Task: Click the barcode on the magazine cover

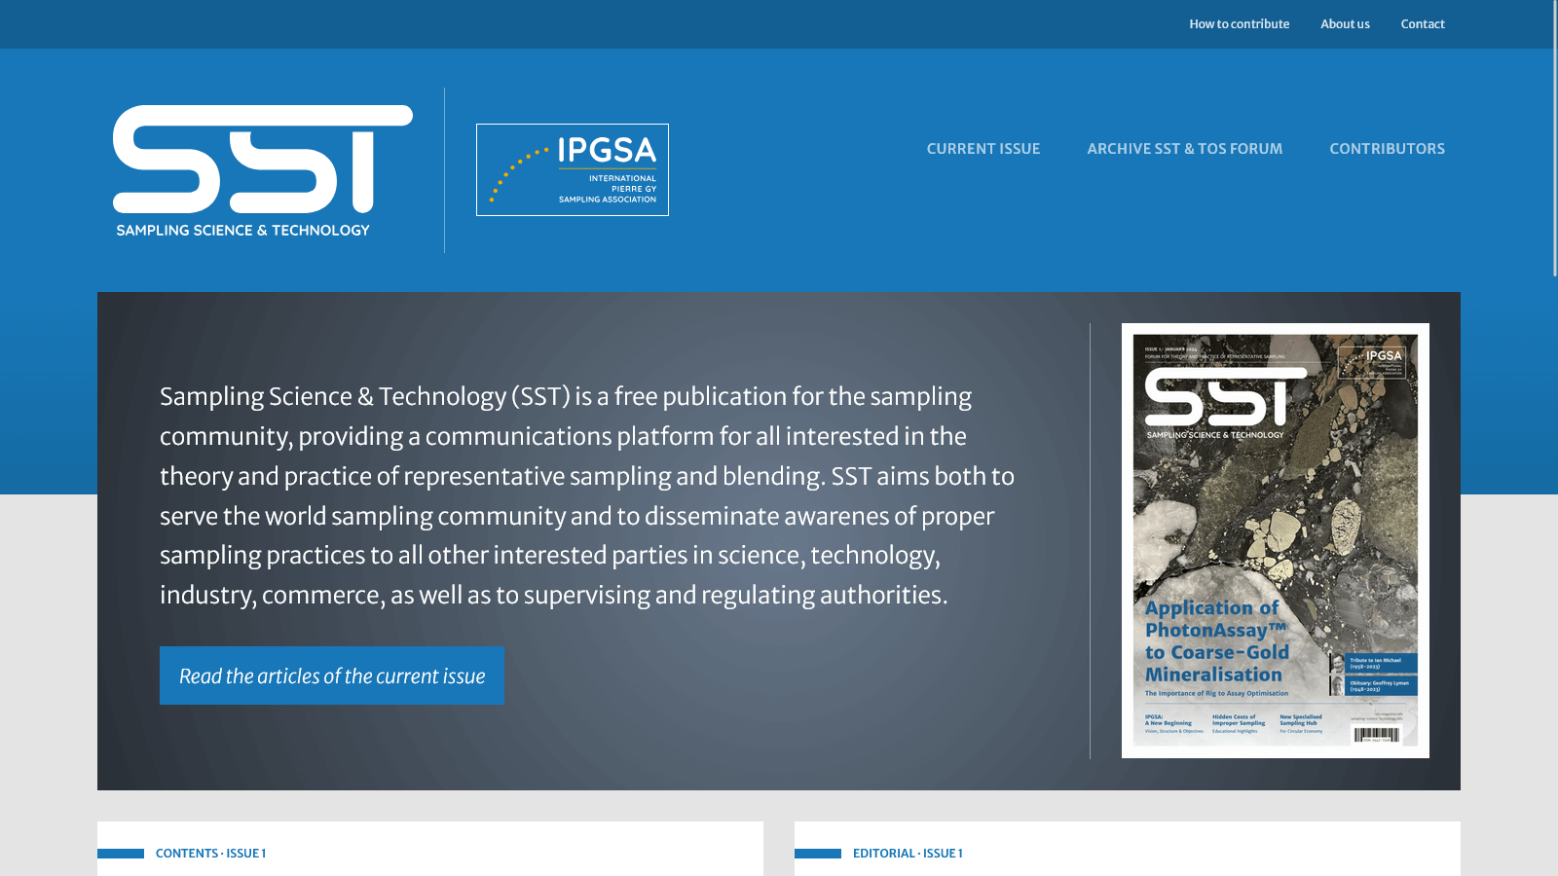Action: (1376, 735)
